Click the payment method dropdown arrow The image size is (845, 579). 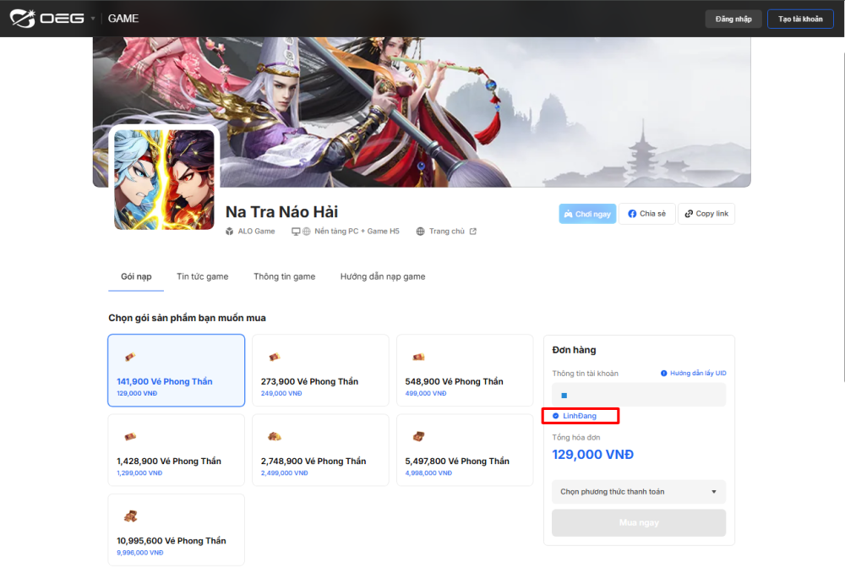(x=713, y=492)
